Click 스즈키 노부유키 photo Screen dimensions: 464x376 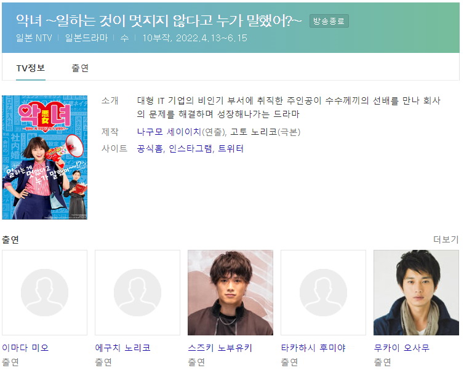pyautogui.click(x=231, y=292)
